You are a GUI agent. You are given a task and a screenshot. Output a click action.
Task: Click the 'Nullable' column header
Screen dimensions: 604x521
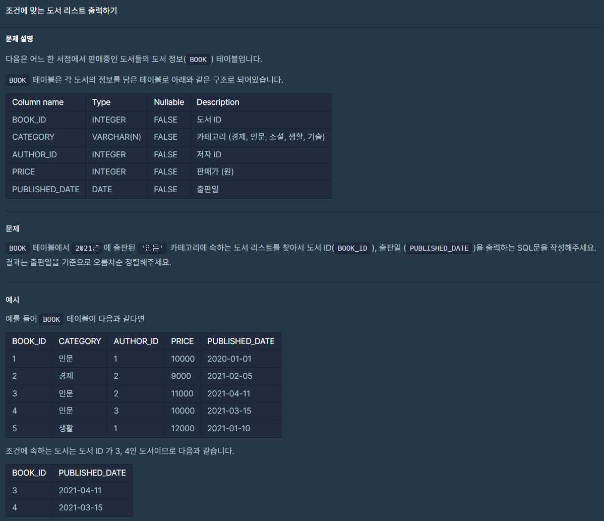(169, 102)
